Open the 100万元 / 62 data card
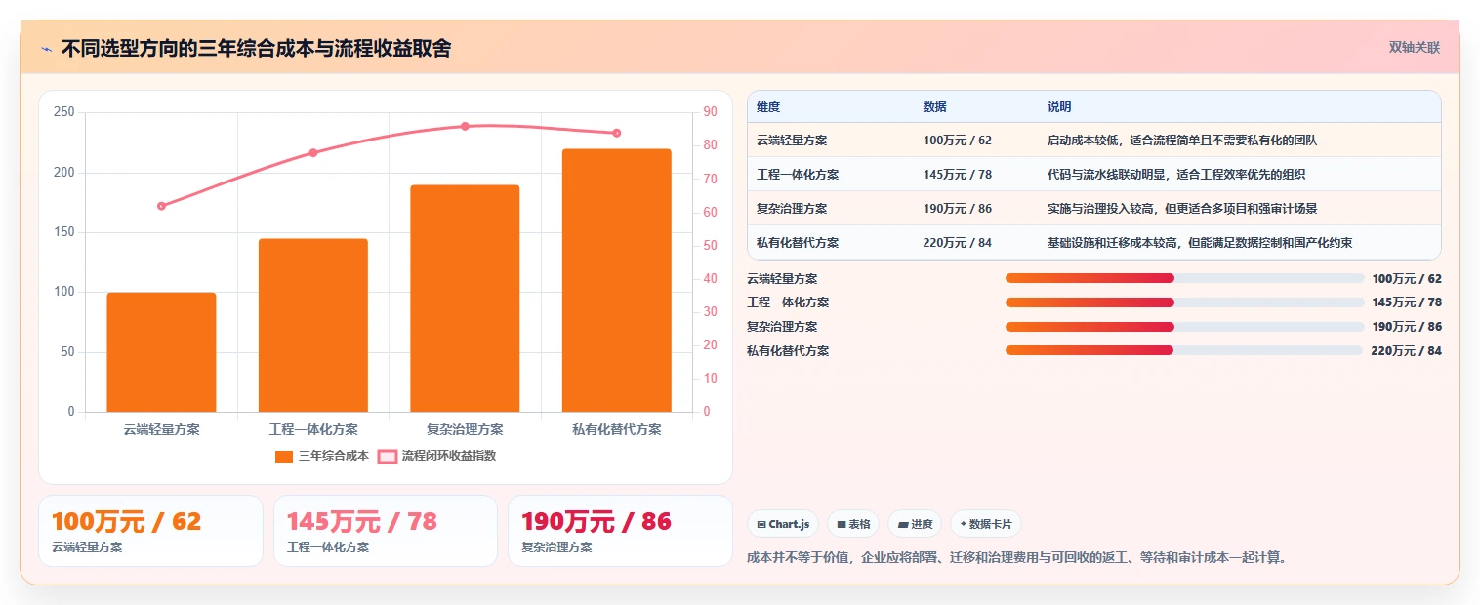 click(150, 531)
